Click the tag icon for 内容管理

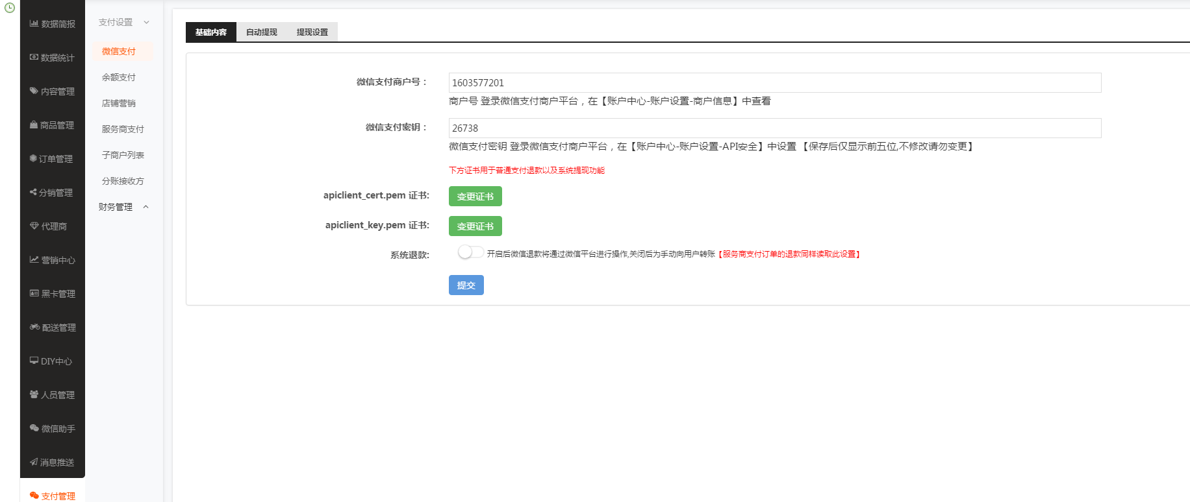tap(34, 91)
